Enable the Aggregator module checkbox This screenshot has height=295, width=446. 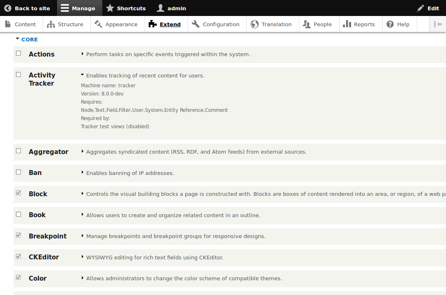tap(18, 151)
